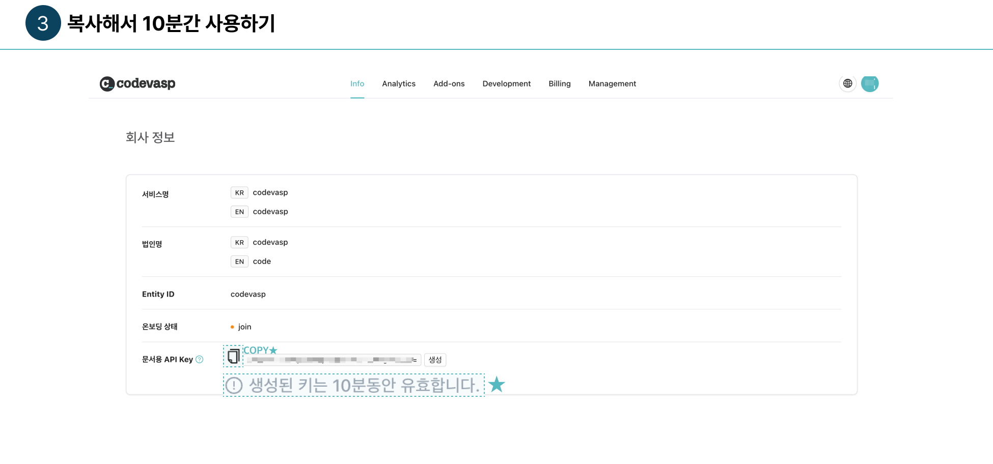
Task: Click the 문서용 API Key label
Action: click(167, 359)
